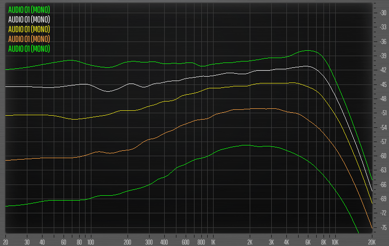Viewport: 389px width, 246px height.
Task: Select the 2K frequency axis label
Action: 250,242
